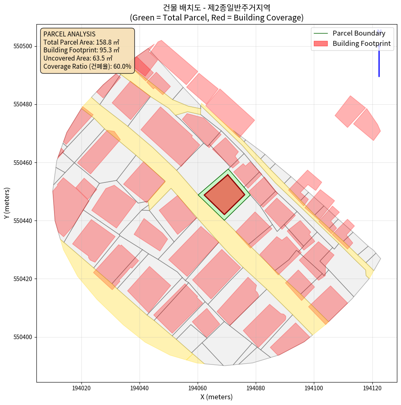Screen dimensions: 401x405
Task: Click the Total Parcel Area 158.8 ㎡ line
Action: coord(81,42)
